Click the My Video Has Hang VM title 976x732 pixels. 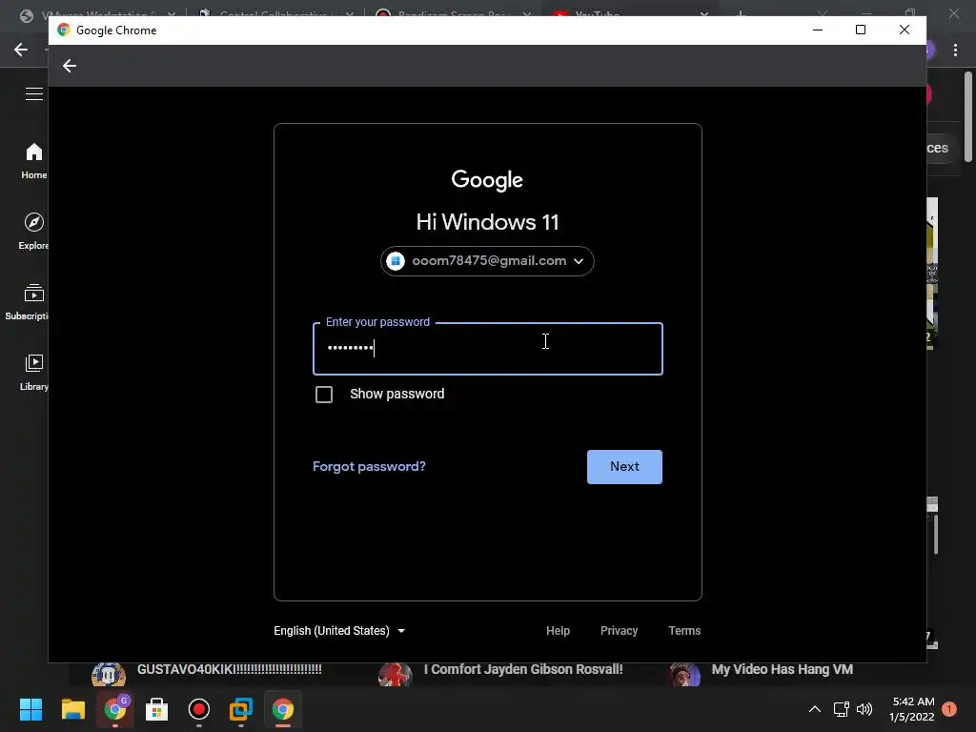pos(783,669)
